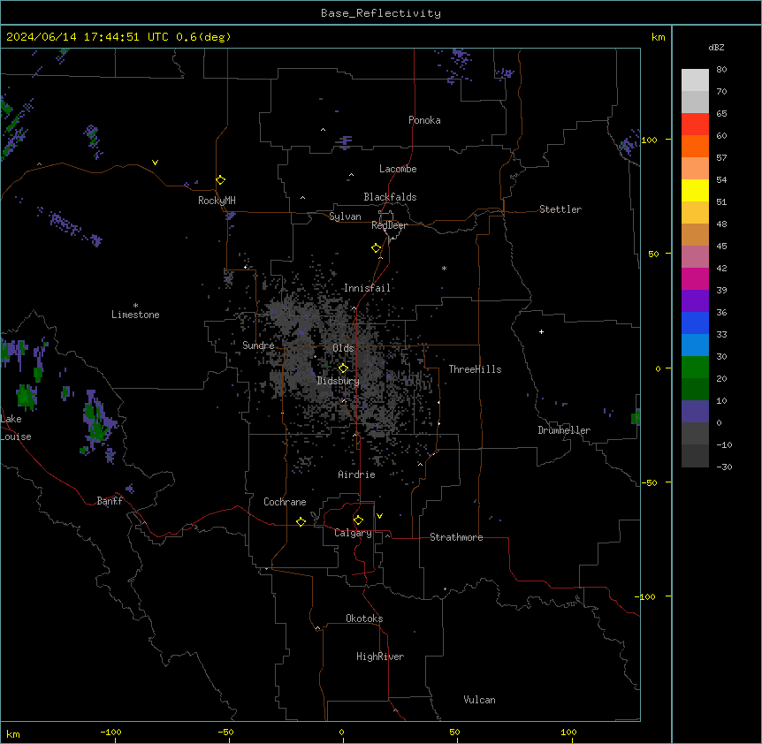Click the Calgary city label
762x744 pixels.
tap(353, 533)
